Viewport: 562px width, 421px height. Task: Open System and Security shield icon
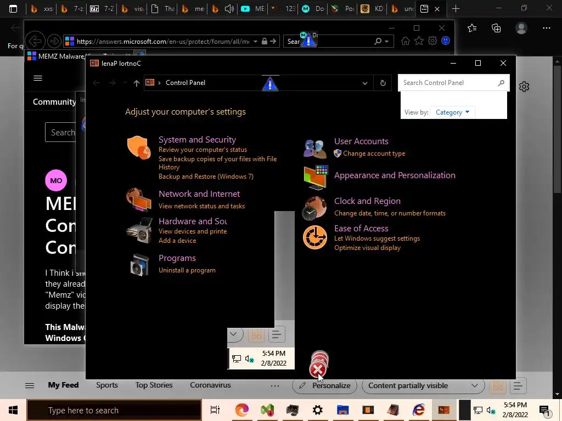click(x=139, y=147)
